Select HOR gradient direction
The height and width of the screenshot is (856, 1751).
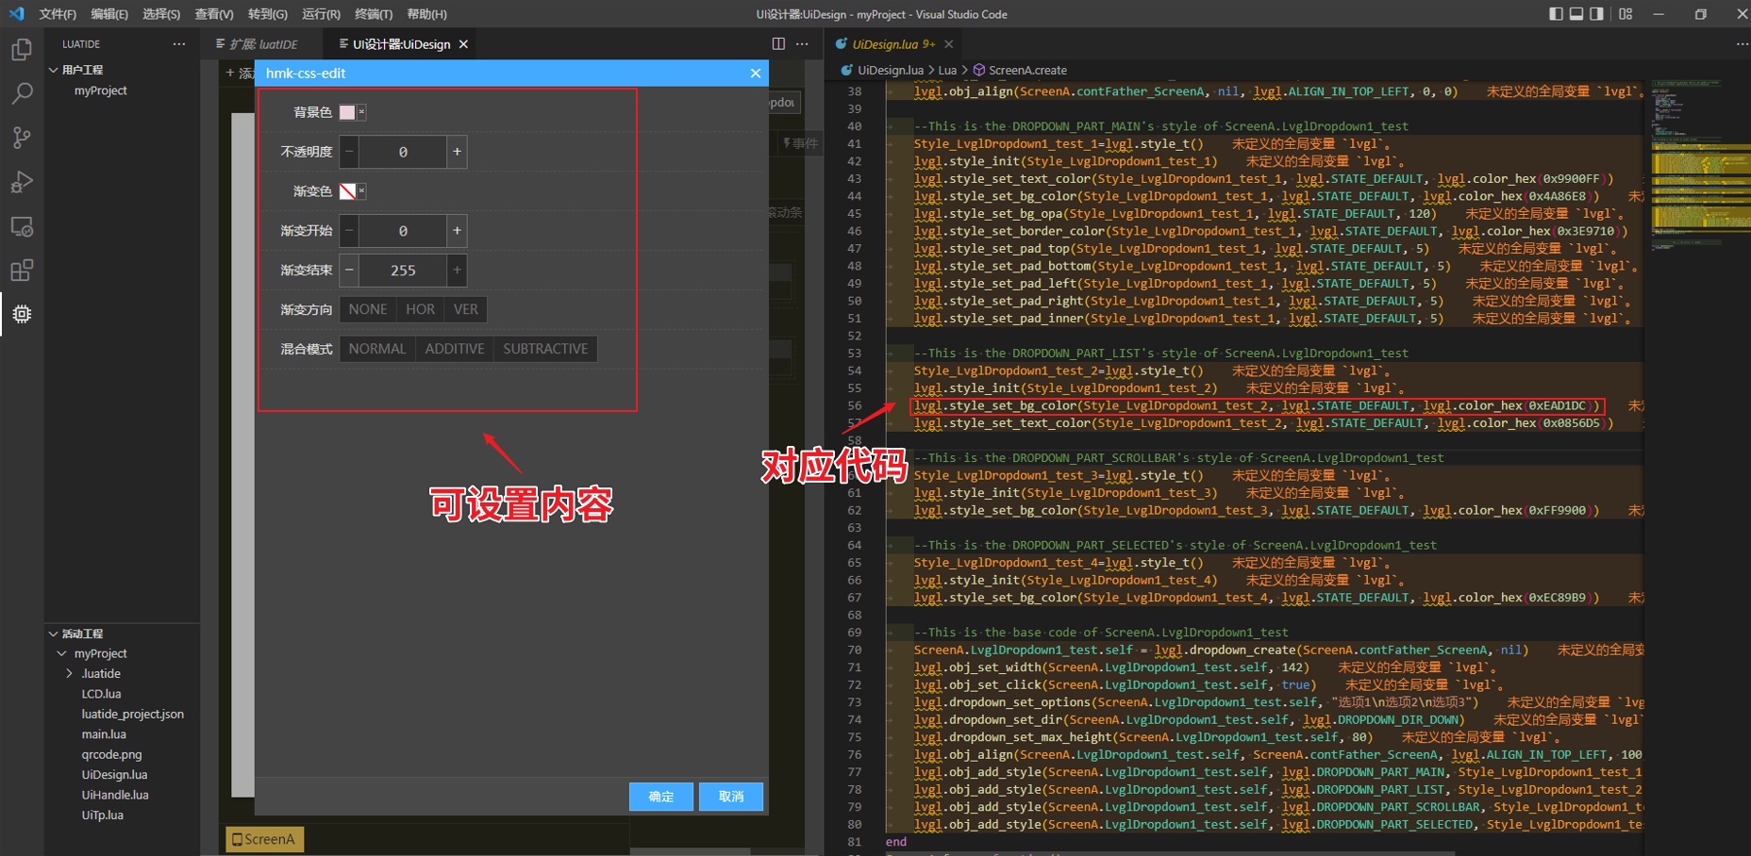point(420,309)
